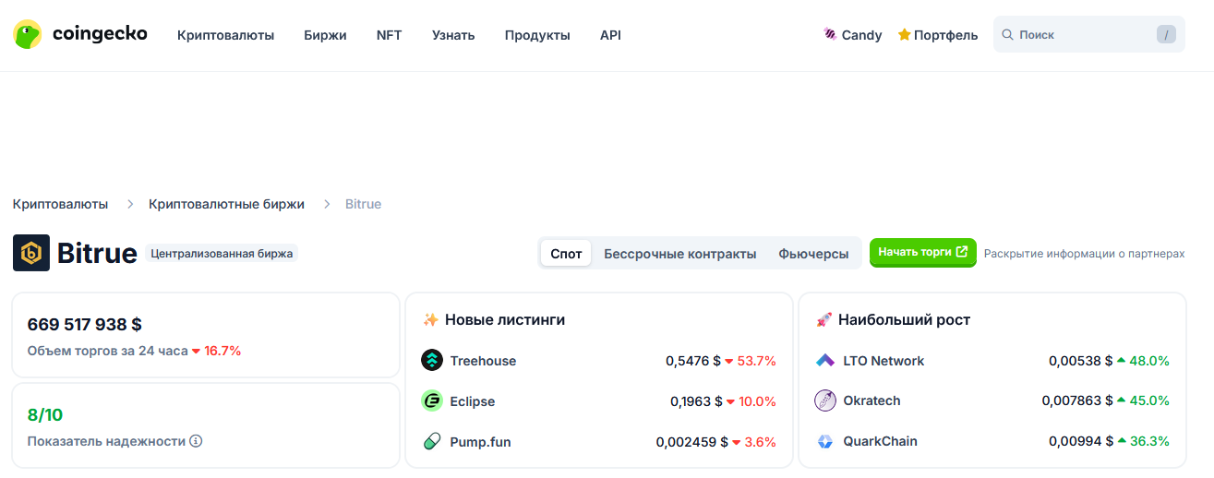Click the Okratech coin icon
1214x478 pixels.
825,400
